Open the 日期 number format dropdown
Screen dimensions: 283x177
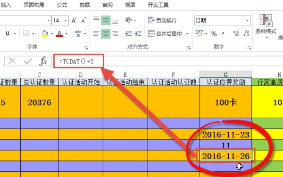tap(248, 20)
